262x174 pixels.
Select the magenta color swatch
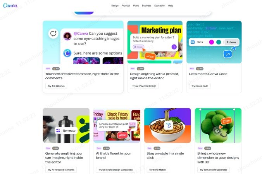211,42
